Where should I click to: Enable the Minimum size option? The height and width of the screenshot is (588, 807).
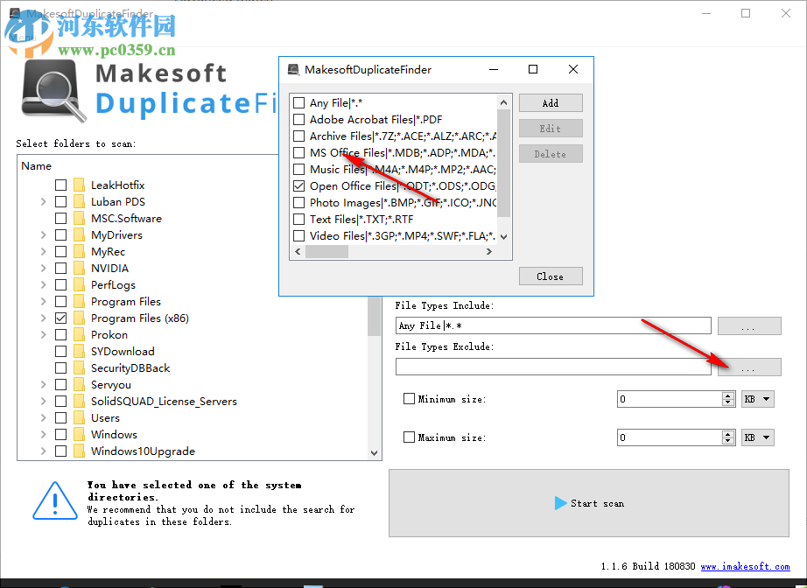[x=409, y=398]
